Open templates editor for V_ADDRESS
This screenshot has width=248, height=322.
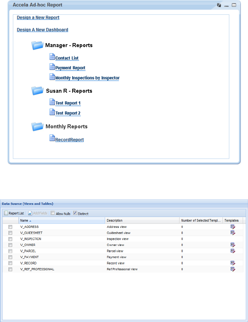(x=233, y=227)
